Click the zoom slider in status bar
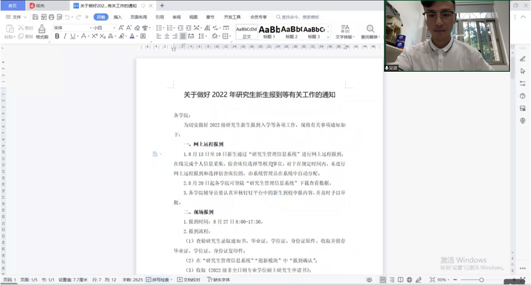Image resolution: width=531 pixels, height=285 pixels. point(480,280)
